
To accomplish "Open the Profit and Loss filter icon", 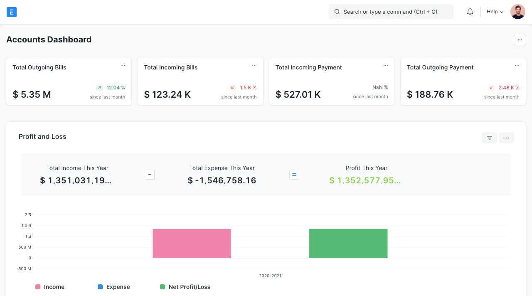I will click(489, 138).
